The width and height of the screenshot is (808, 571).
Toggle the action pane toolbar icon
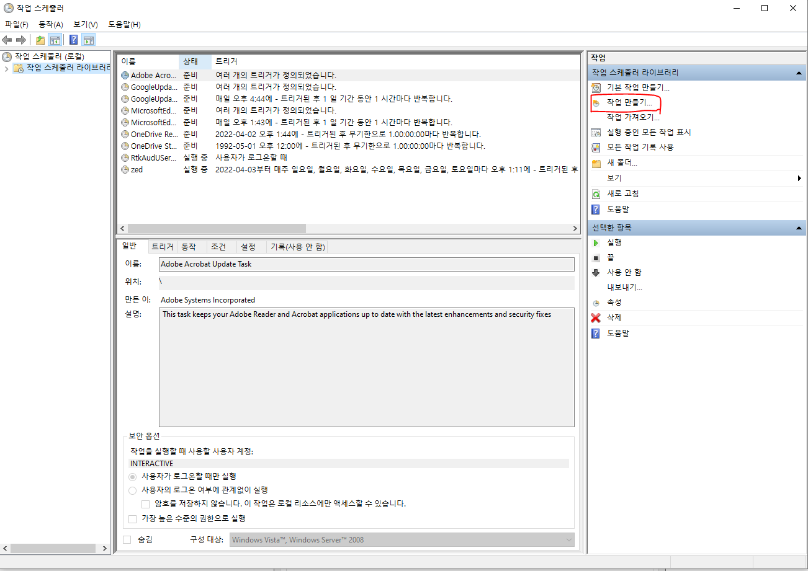pos(89,40)
